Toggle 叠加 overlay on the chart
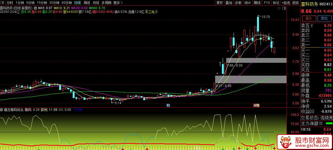 (x=229, y=3)
